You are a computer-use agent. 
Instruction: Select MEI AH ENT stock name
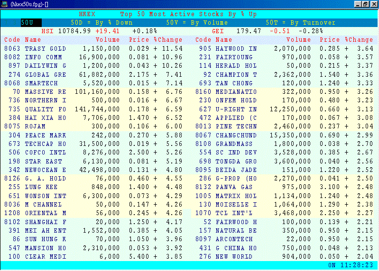pos(46,231)
